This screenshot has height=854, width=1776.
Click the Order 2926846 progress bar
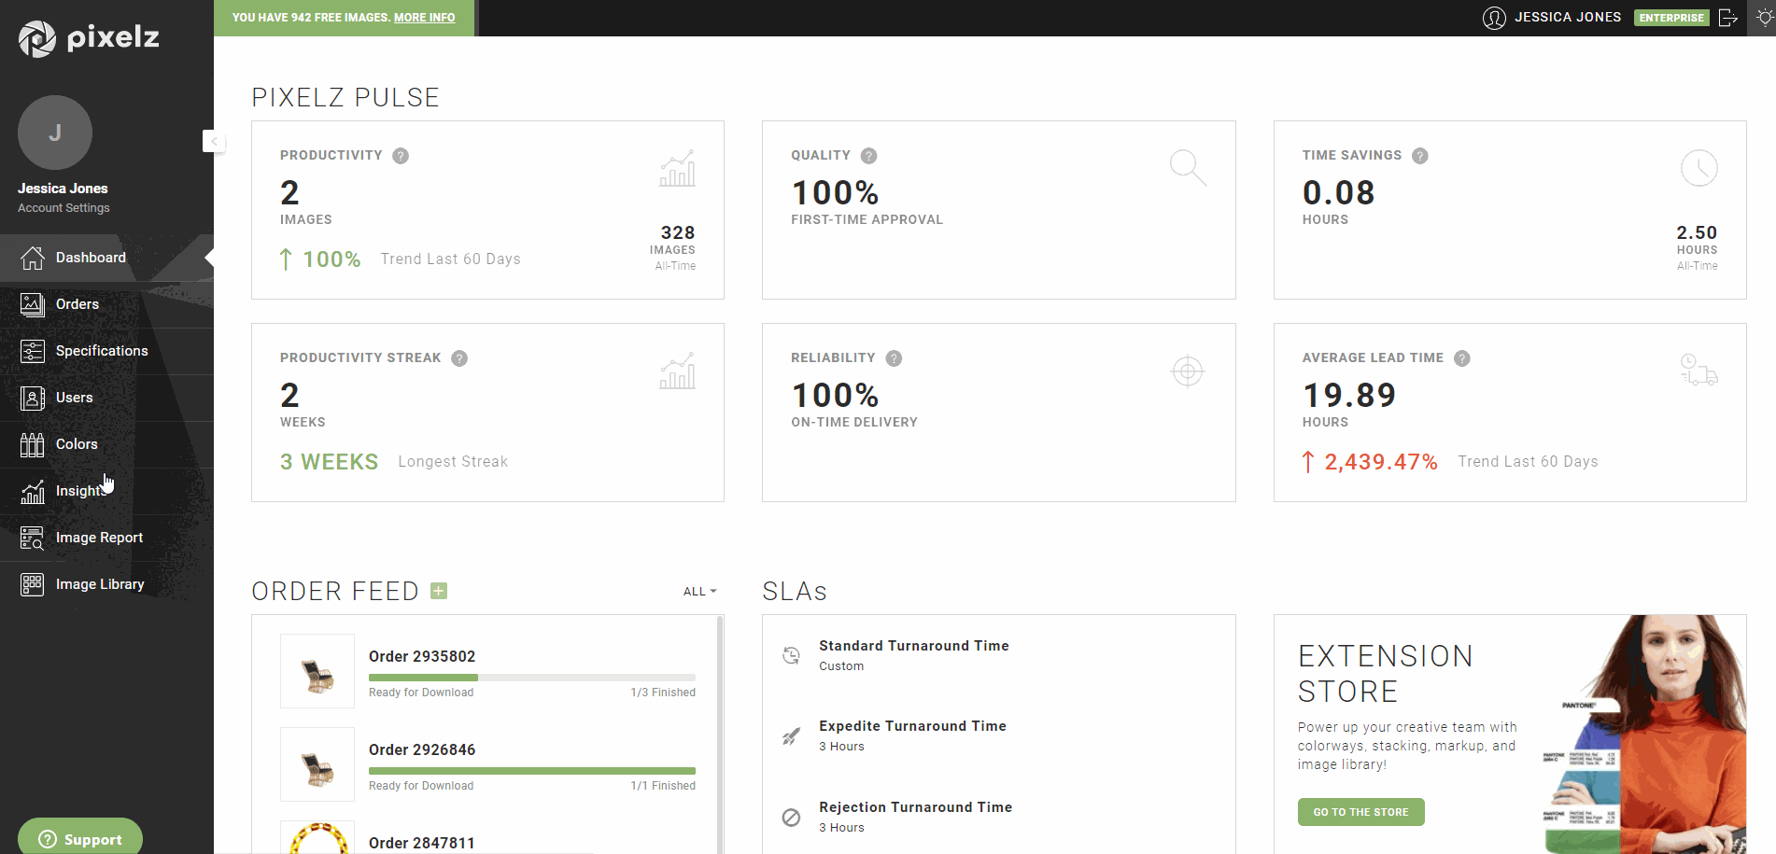[x=532, y=771]
